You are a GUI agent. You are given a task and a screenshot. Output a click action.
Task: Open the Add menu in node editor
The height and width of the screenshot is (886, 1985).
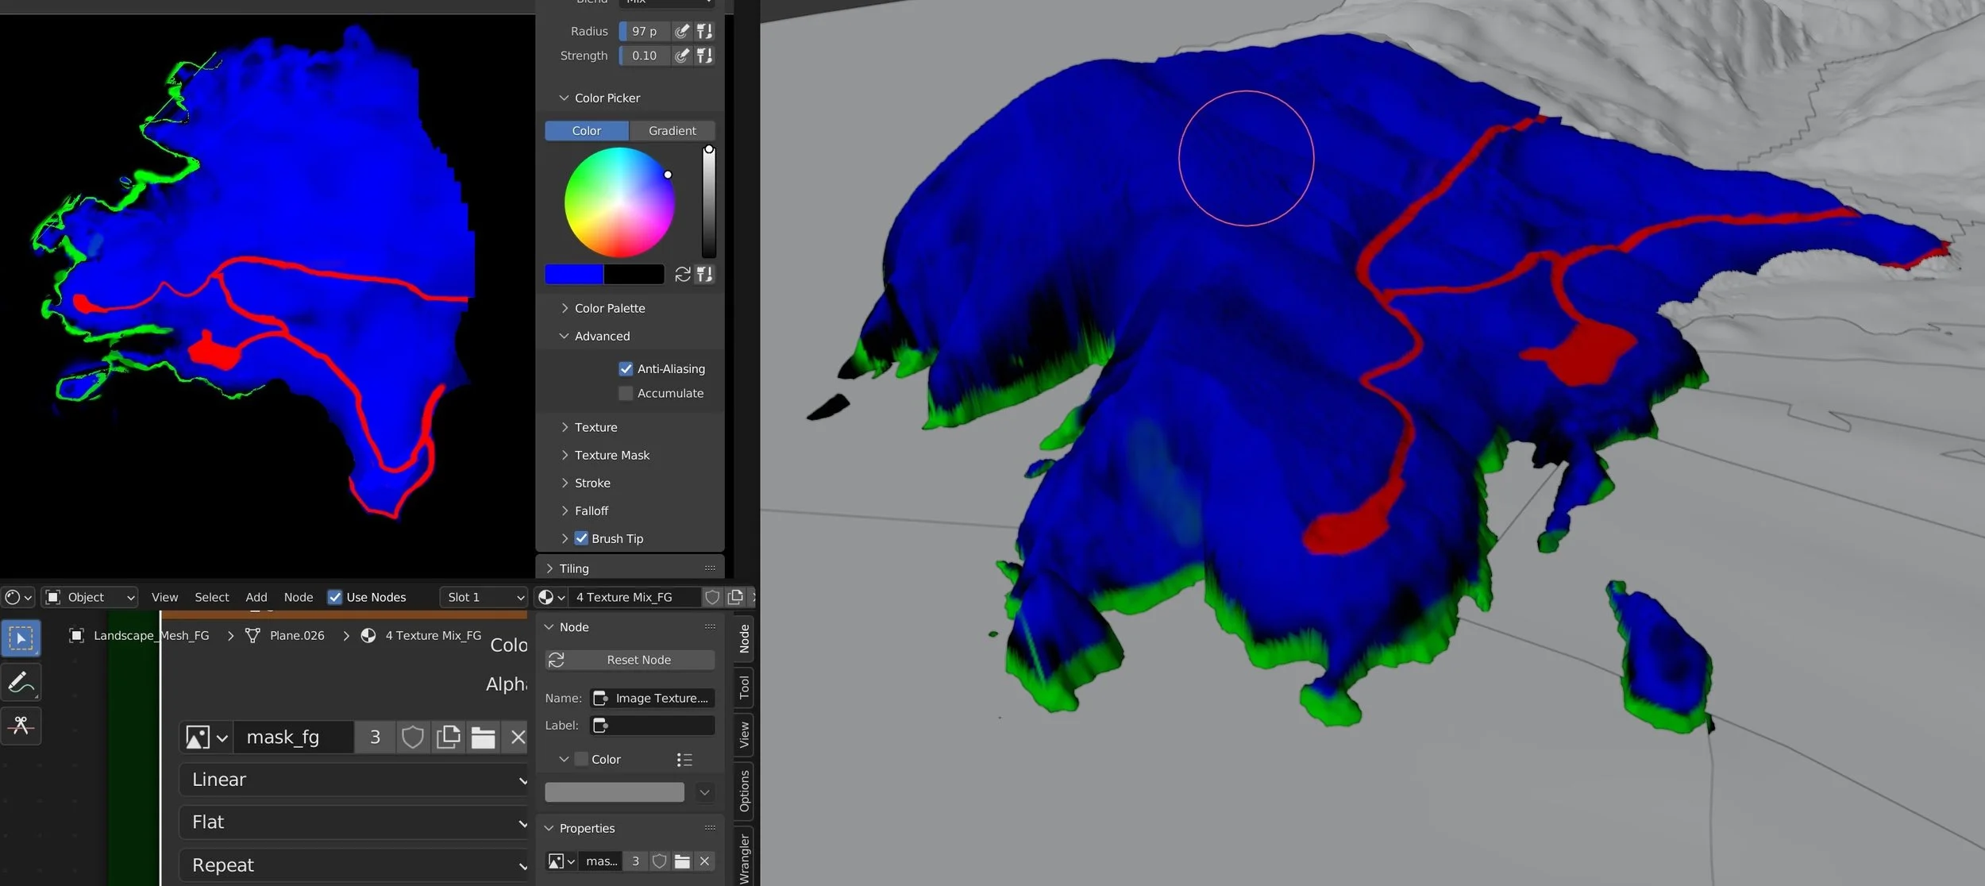pos(256,597)
